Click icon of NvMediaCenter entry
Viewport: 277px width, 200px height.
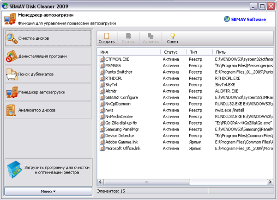click(x=102, y=117)
